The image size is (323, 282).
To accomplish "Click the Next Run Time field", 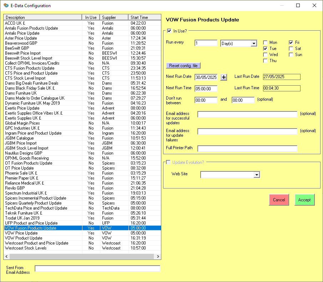I will (x=206, y=89).
